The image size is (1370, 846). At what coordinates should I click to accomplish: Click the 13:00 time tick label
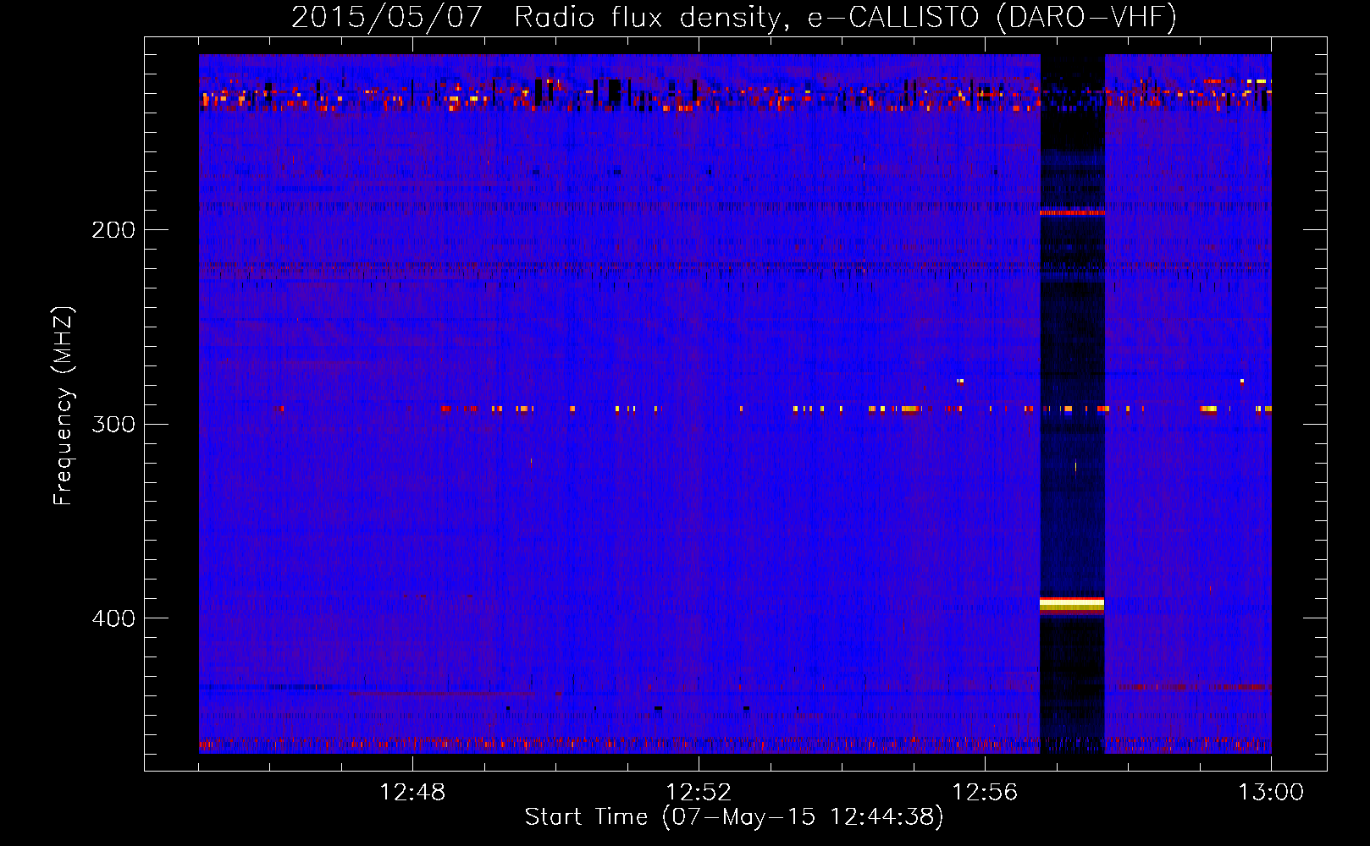1271,793
